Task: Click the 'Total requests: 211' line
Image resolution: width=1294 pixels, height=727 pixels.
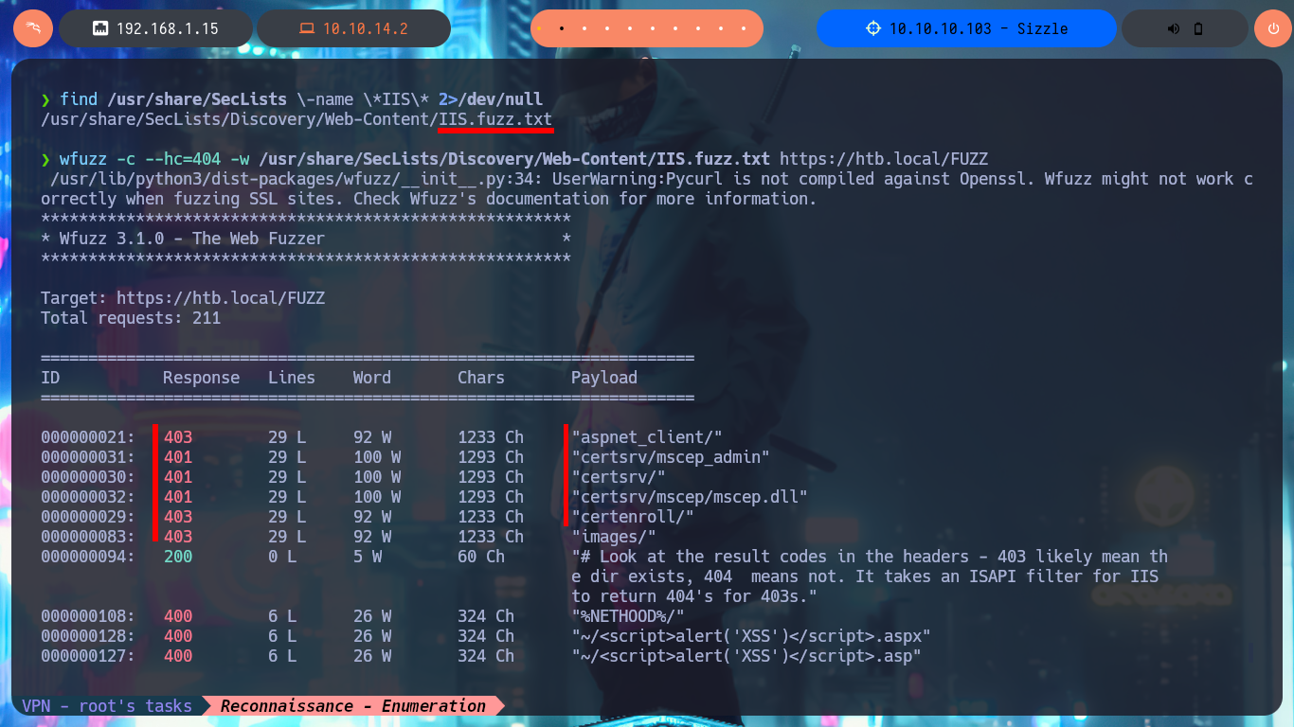Action: pos(131,318)
